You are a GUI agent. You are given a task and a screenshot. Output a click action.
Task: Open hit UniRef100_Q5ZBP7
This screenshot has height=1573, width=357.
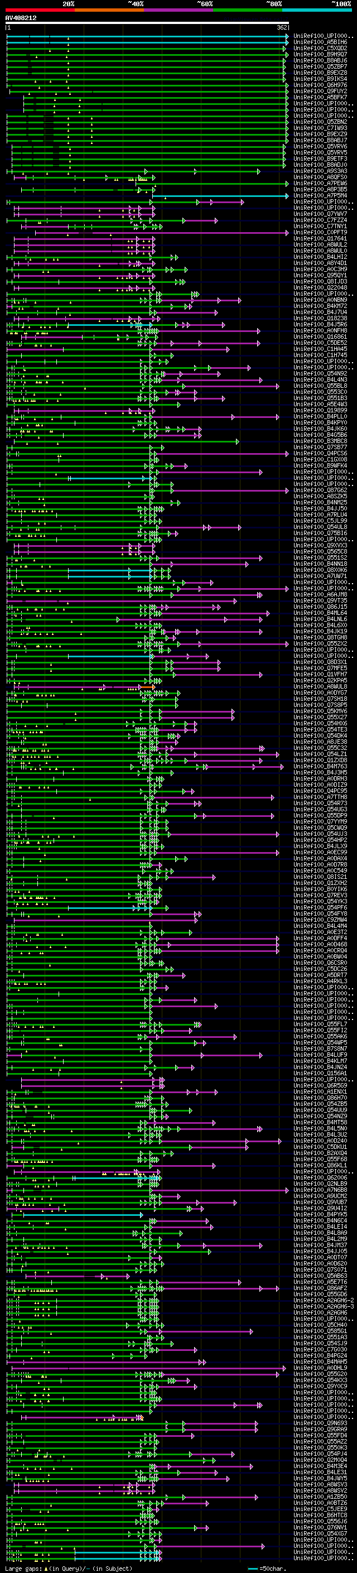(320, 67)
